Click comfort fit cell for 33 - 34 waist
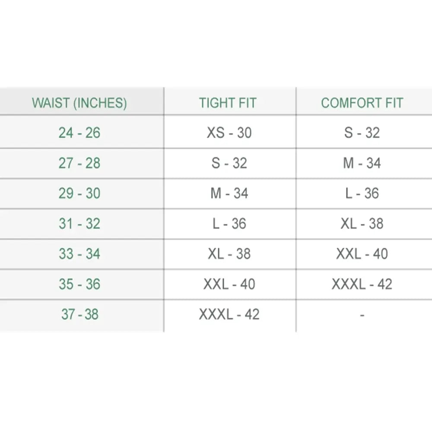 click(x=362, y=254)
